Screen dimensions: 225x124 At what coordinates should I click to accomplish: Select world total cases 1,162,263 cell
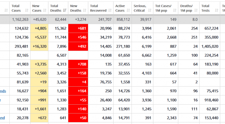20,19
